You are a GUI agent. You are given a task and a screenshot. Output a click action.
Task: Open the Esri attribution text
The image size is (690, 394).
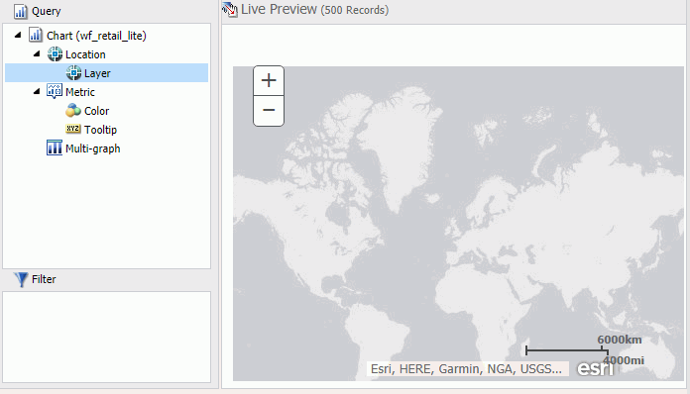pos(467,369)
